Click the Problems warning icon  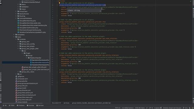[x=18, y=105]
